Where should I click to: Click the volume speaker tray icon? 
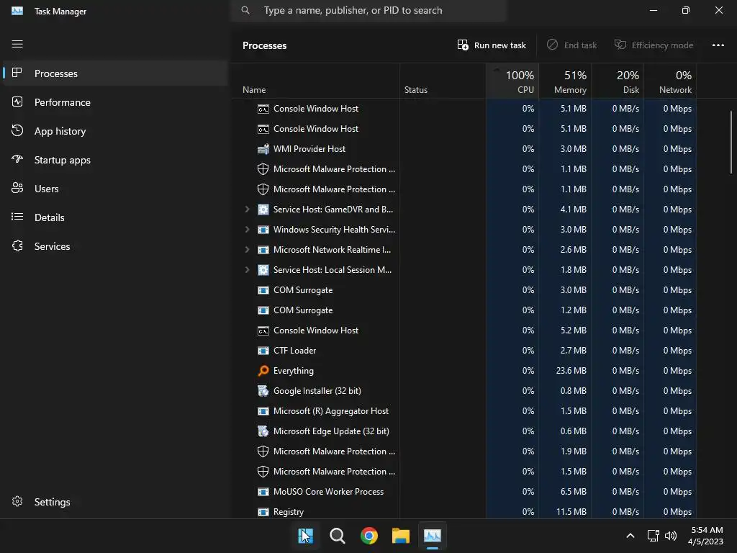coord(671,536)
